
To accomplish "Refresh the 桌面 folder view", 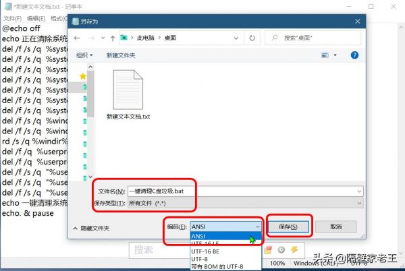I will pos(252,38).
